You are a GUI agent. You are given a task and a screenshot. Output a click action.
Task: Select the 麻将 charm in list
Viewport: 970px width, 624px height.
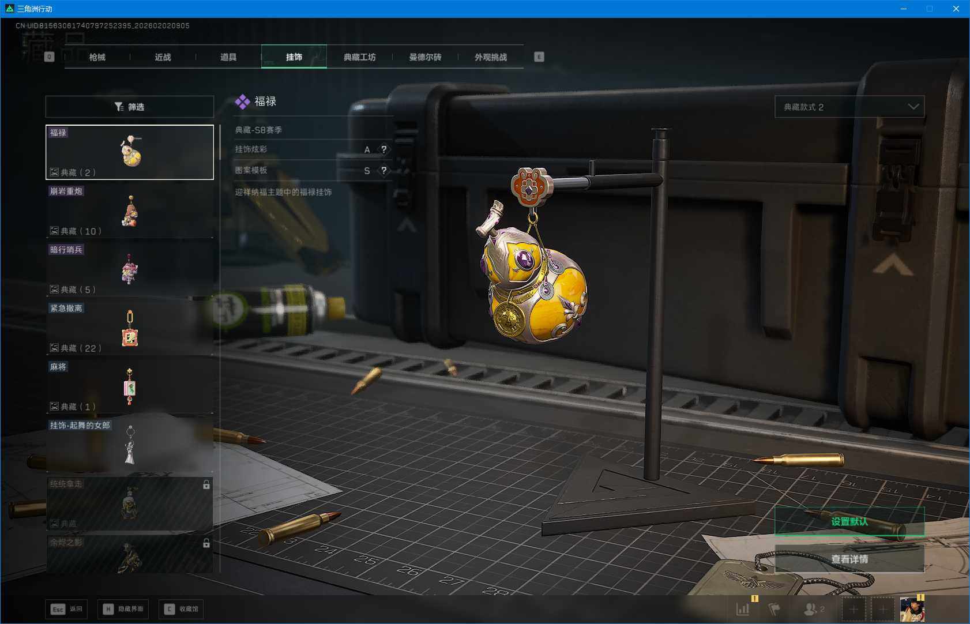[x=129, y=386]
